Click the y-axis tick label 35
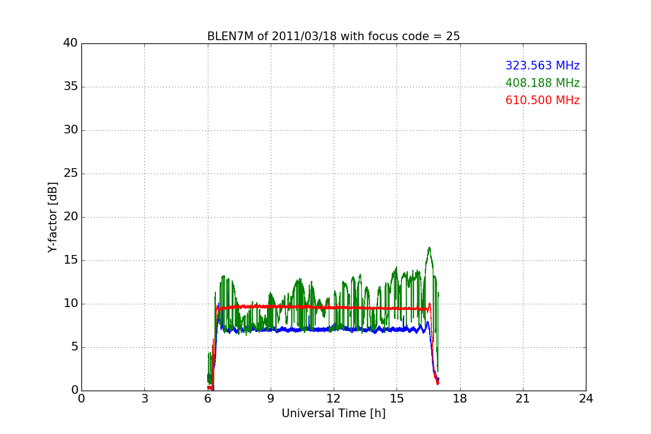The image size is (651, 434). 71,87
